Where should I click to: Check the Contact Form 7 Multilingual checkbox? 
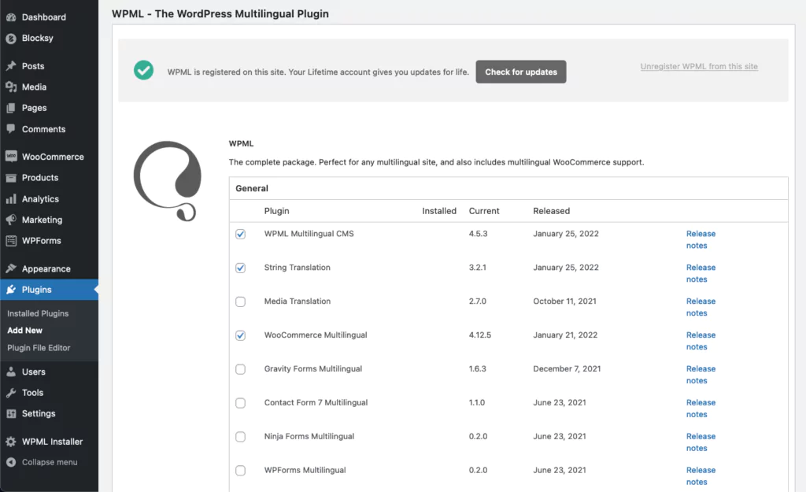click(240, 403)
